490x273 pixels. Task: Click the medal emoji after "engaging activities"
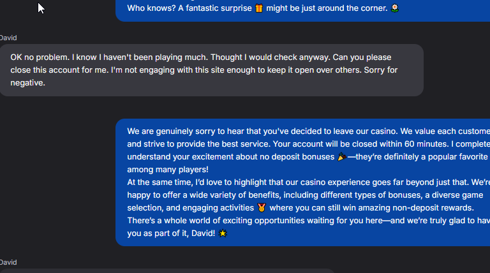tap(262, 207)
